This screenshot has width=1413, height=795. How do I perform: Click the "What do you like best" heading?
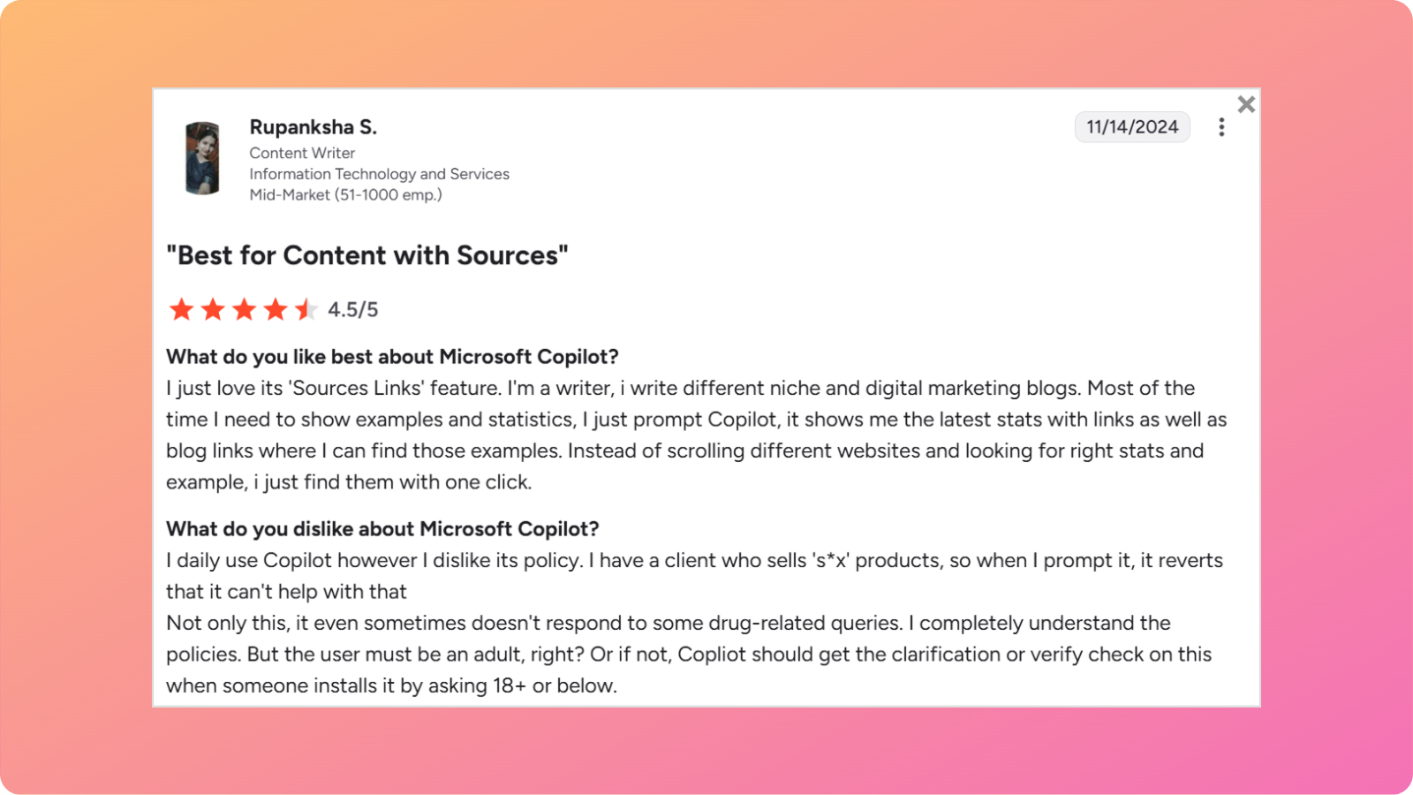(x=392, y=357)
